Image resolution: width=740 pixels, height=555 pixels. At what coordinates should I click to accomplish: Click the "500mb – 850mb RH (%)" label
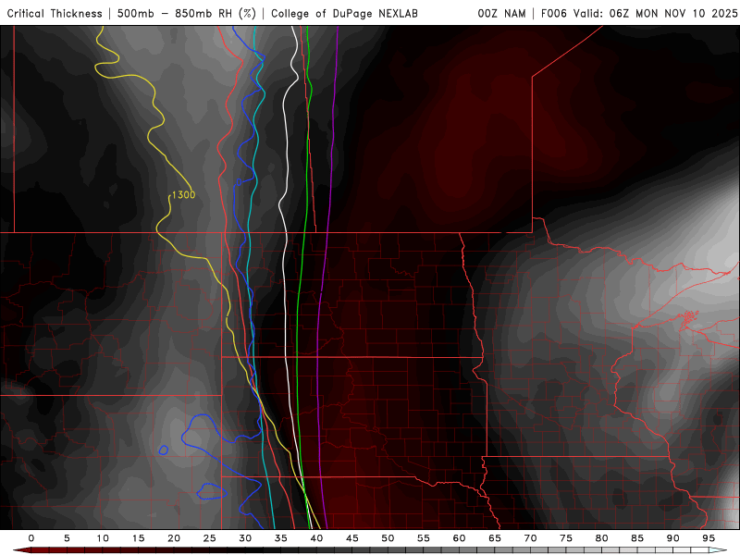(x=187, y=14)
